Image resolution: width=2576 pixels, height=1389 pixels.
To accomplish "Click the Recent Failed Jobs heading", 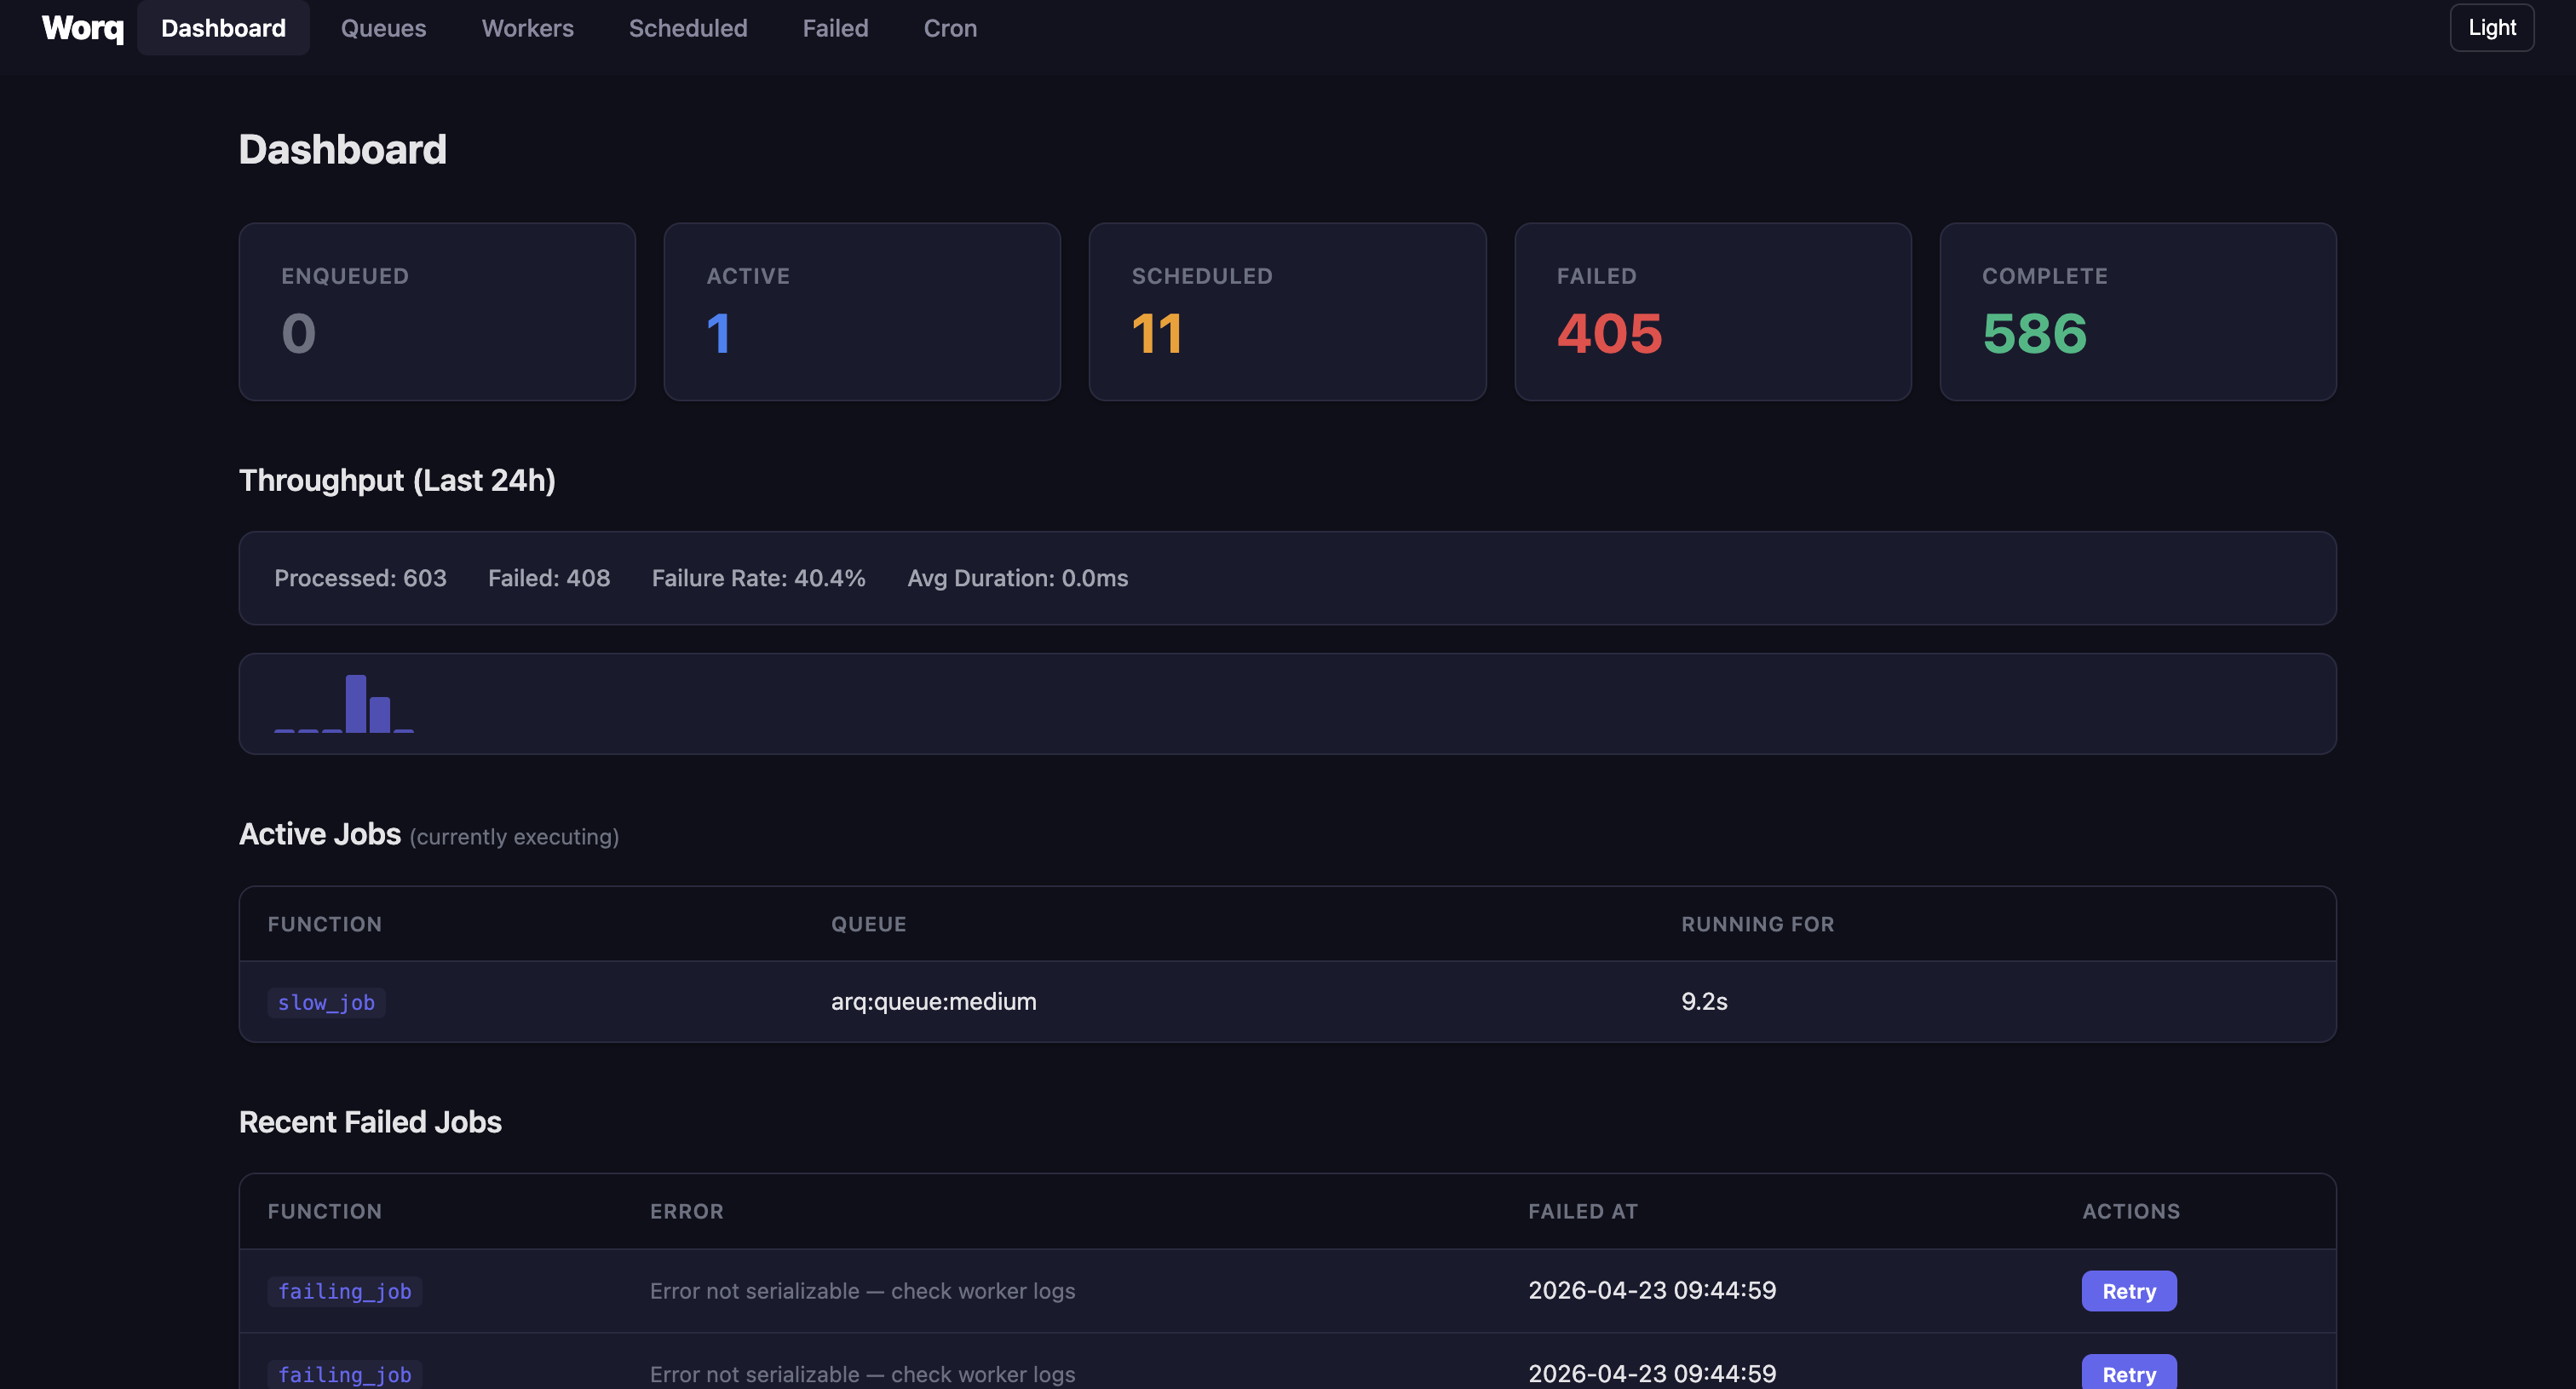I will [x=370, y=1122].
